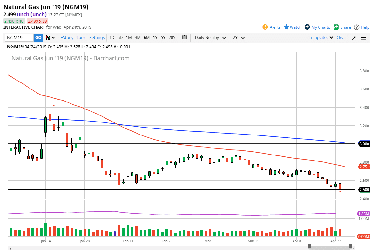The image size is (371, 250).
Task: Click the Clear link
Action: pos(341,37)
